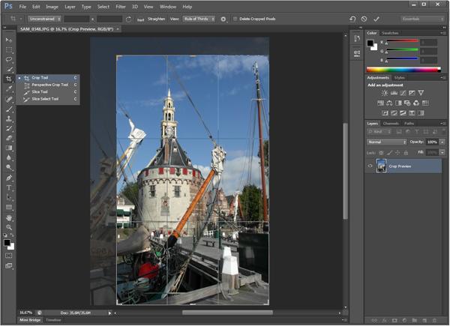This screenshot has height=326, width=450.
Task: Hide the Crop Preview layer via eye icon
Action: [x=370, y=166]
